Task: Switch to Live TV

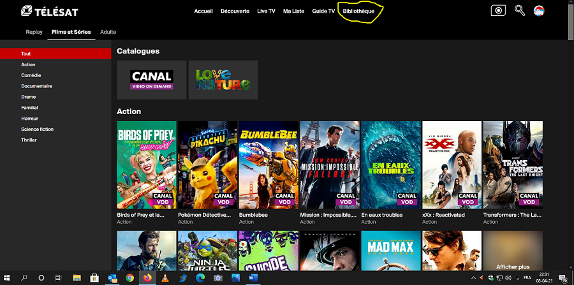Action: click(x=266, y=11)
